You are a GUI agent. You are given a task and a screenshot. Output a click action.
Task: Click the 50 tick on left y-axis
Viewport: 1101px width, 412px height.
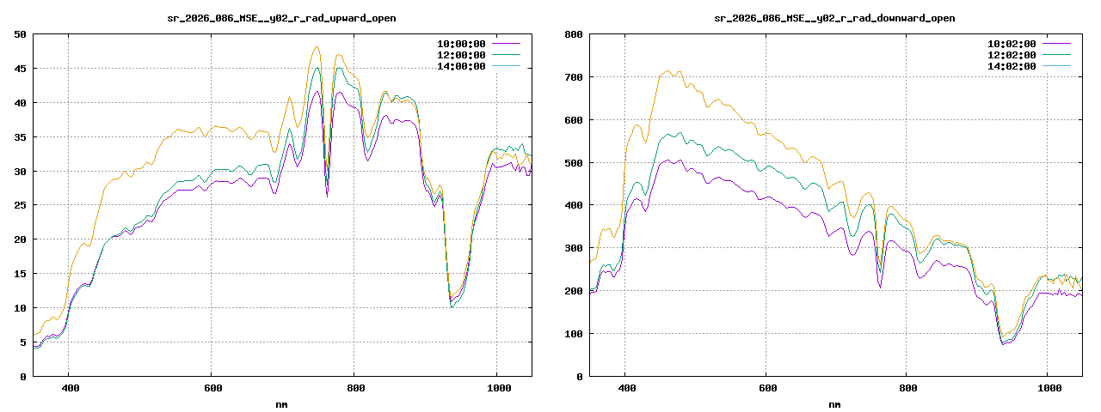pos(19,34)
